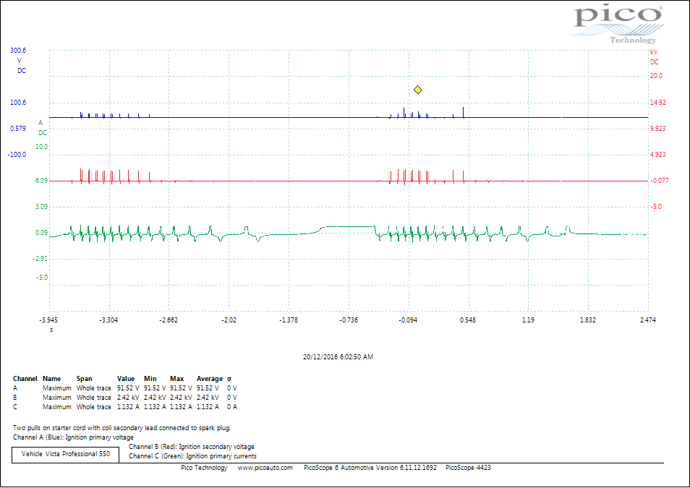Select channel B row's Value 2.42 kV

[x=128, y=398]
